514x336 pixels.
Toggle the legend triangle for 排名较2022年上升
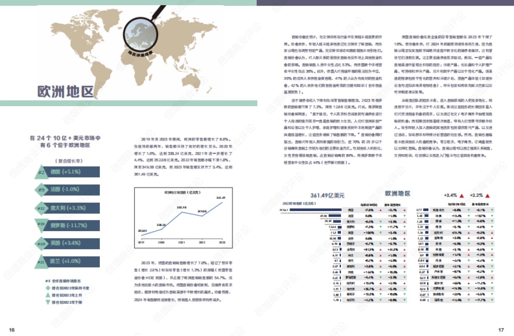click(47, 295)
